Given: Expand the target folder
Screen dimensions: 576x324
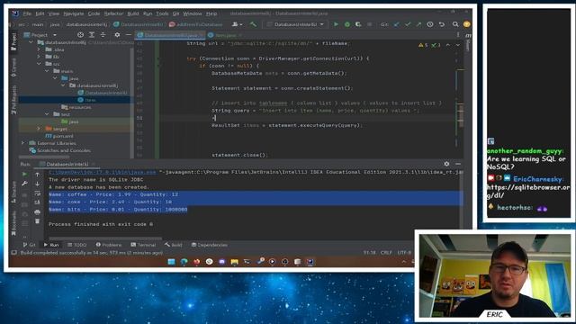Looking at the screenshot, I should click(39, 129).
